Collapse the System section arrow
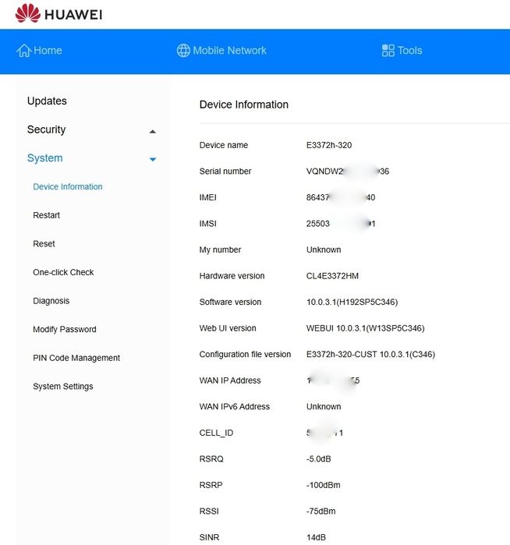 (x=153, y=159)
